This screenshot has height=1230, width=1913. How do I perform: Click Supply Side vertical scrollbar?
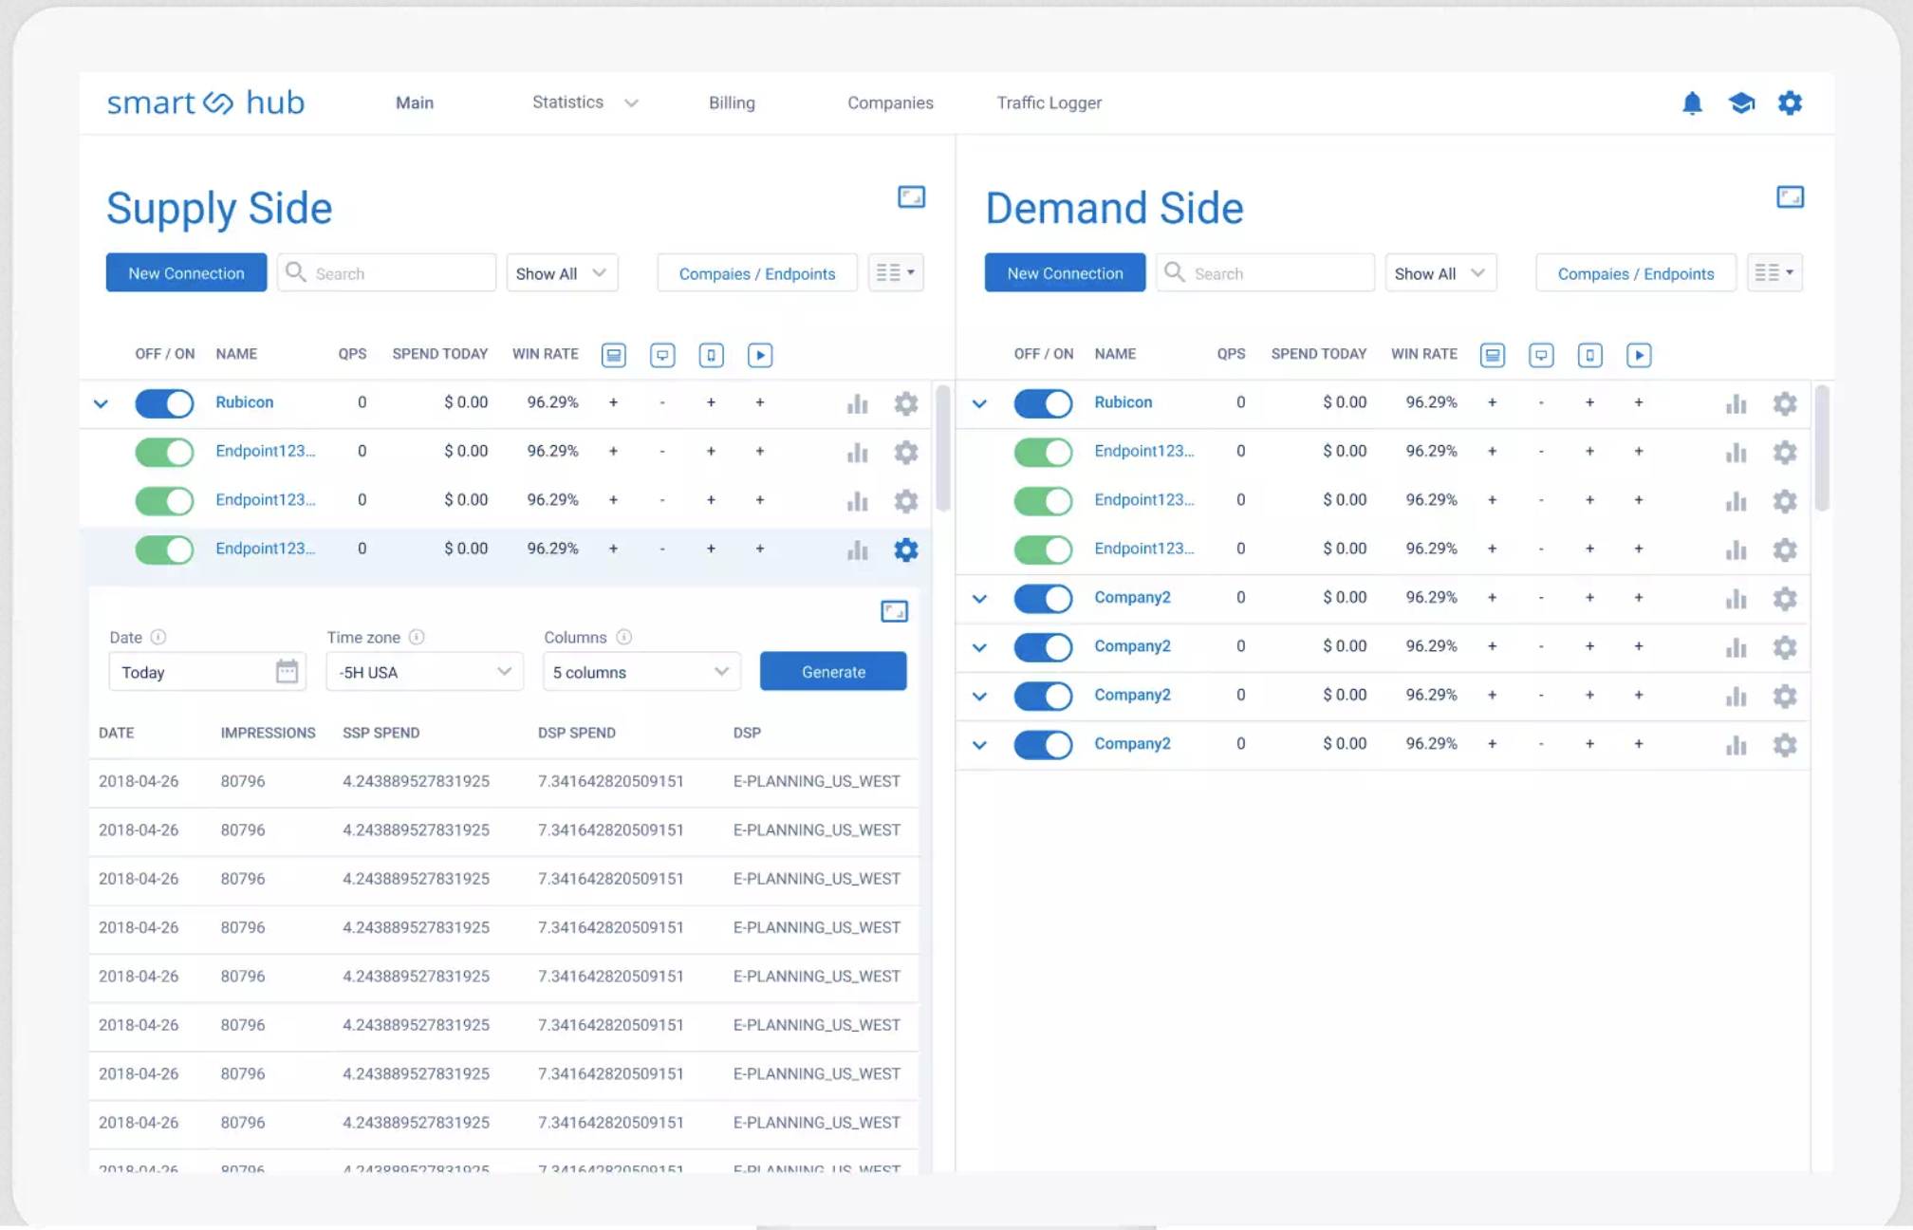(943, 448)
